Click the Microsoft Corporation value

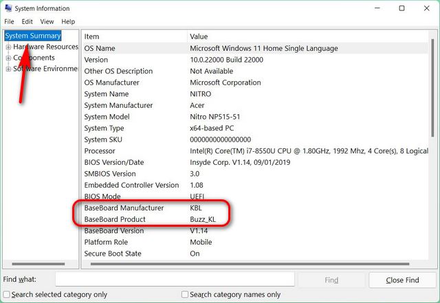click(x=225, y=82)
